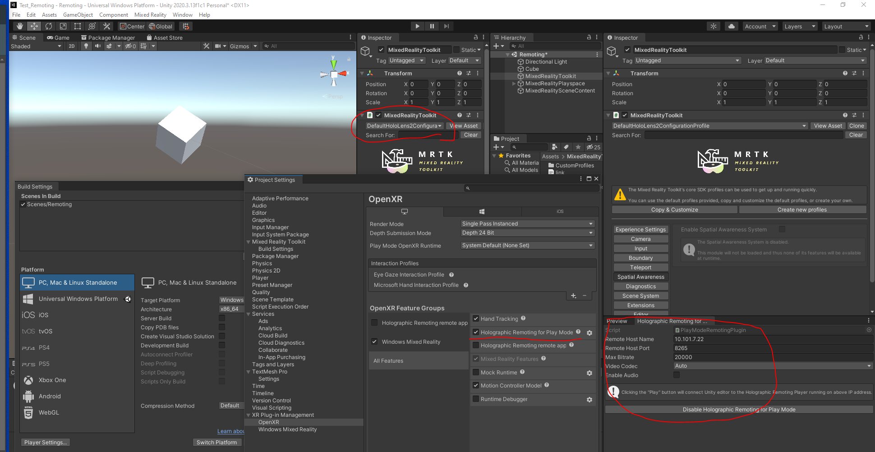
Task: Select the Rotate tool
Action: tap(48, 26)
